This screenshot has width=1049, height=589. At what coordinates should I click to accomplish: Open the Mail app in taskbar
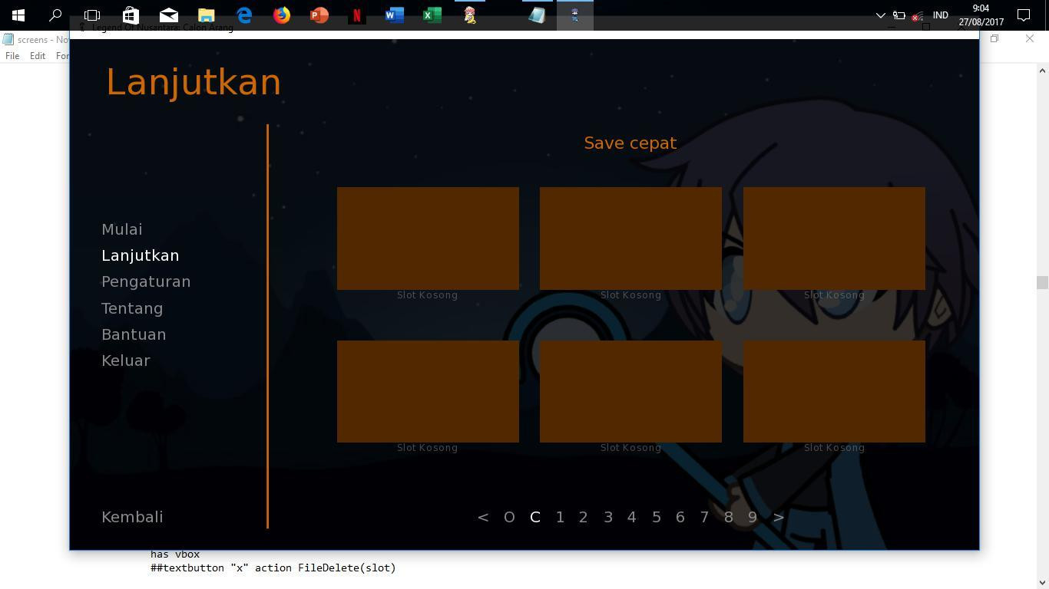[169, 15]
